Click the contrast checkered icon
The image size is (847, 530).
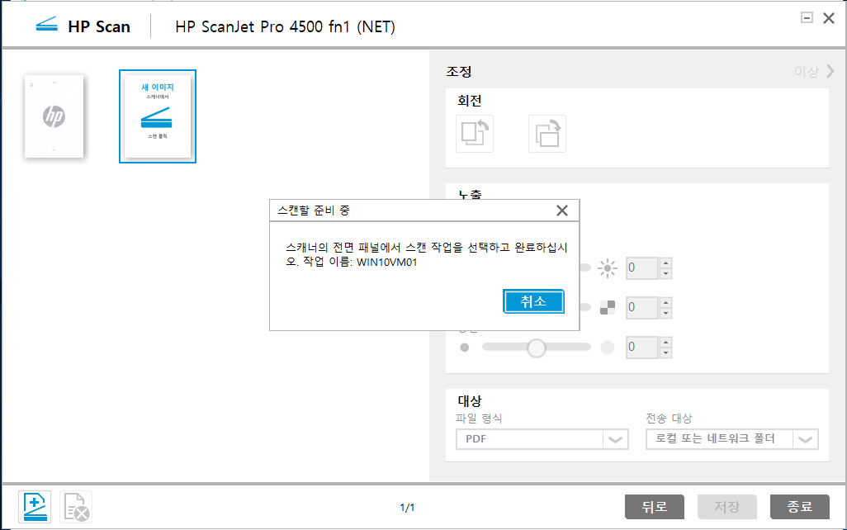608,308
